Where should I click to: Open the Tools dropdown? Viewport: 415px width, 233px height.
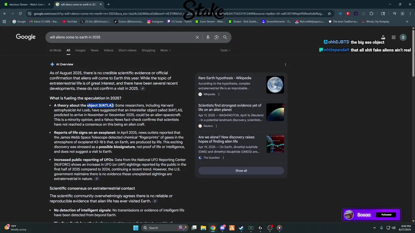click(x=225, y=50)
